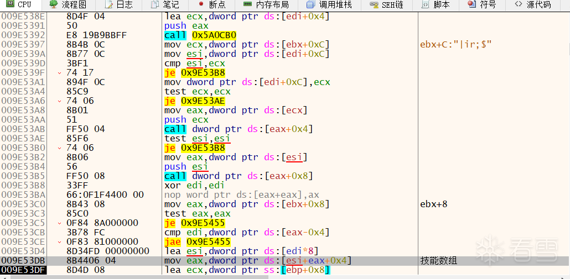The image size is (570, 279).
Task: Click the 'ebx+8' comment
Action: click(433, 204)
